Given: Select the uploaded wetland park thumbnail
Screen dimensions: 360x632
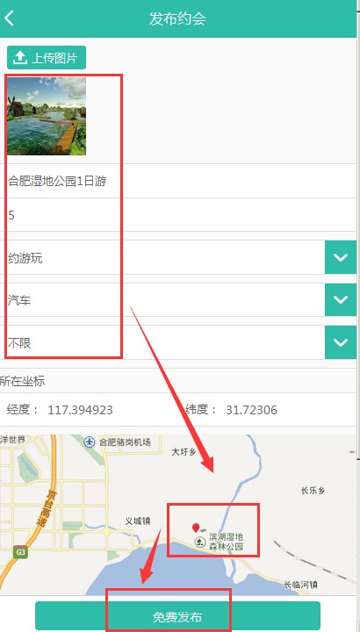Looking at the screenshot, I should (47, 116).
